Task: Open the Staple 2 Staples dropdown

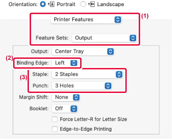Action: click(x=87, y=74)
